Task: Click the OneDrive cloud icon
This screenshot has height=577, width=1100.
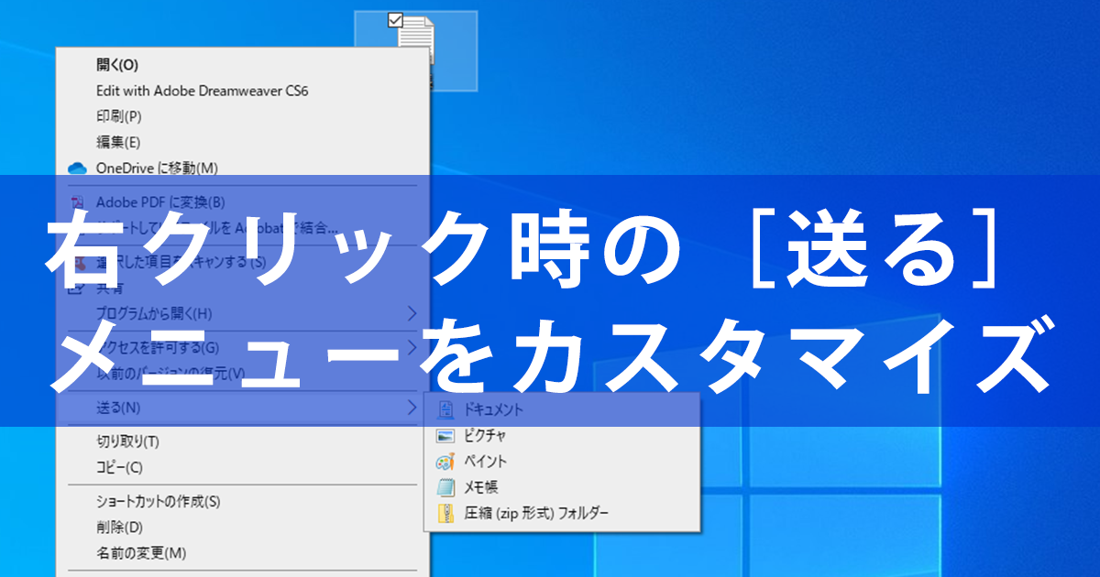Action: pos(77,168)
